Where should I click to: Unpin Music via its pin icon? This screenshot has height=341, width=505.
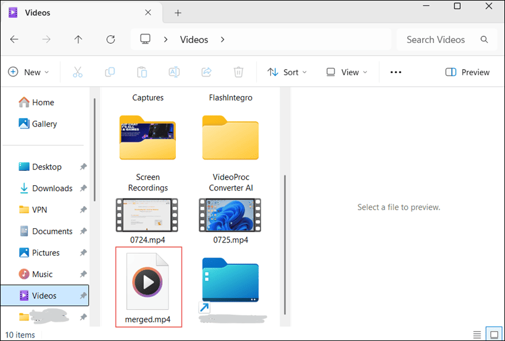pyautogui.click(x=83, y=274)
